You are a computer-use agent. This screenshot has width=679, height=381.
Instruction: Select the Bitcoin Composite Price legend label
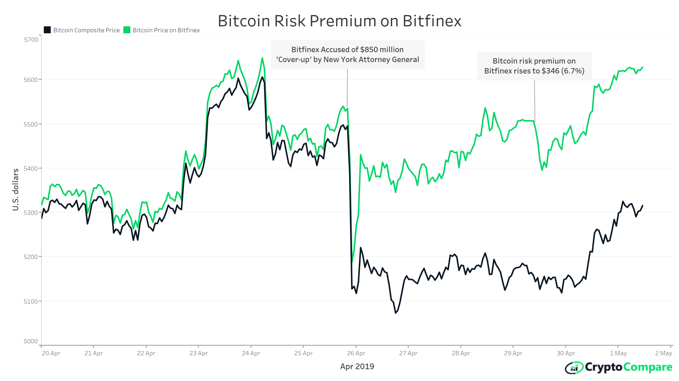(86, 30)
